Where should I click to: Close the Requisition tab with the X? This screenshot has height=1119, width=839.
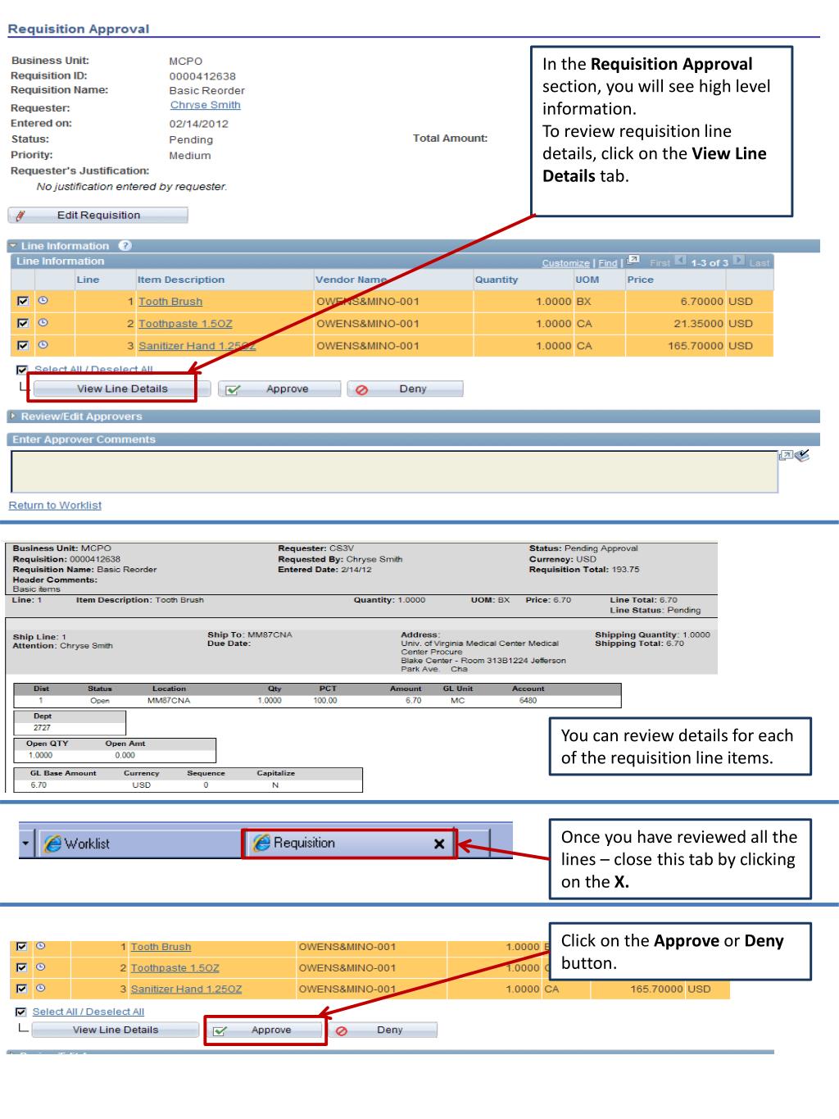point(439,844)
